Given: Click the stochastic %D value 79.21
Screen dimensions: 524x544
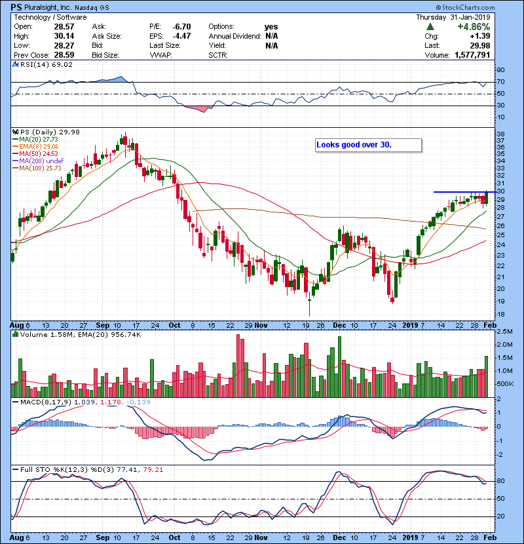Looking at the screenshot, I should [153, 470].
